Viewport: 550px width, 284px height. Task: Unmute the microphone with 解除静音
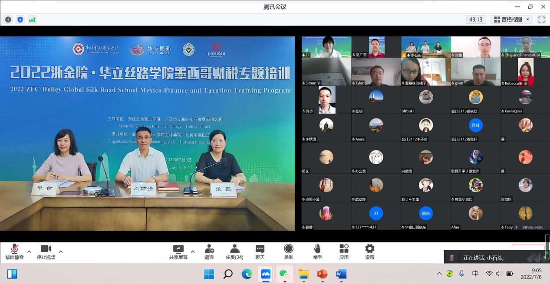point(14,251)
